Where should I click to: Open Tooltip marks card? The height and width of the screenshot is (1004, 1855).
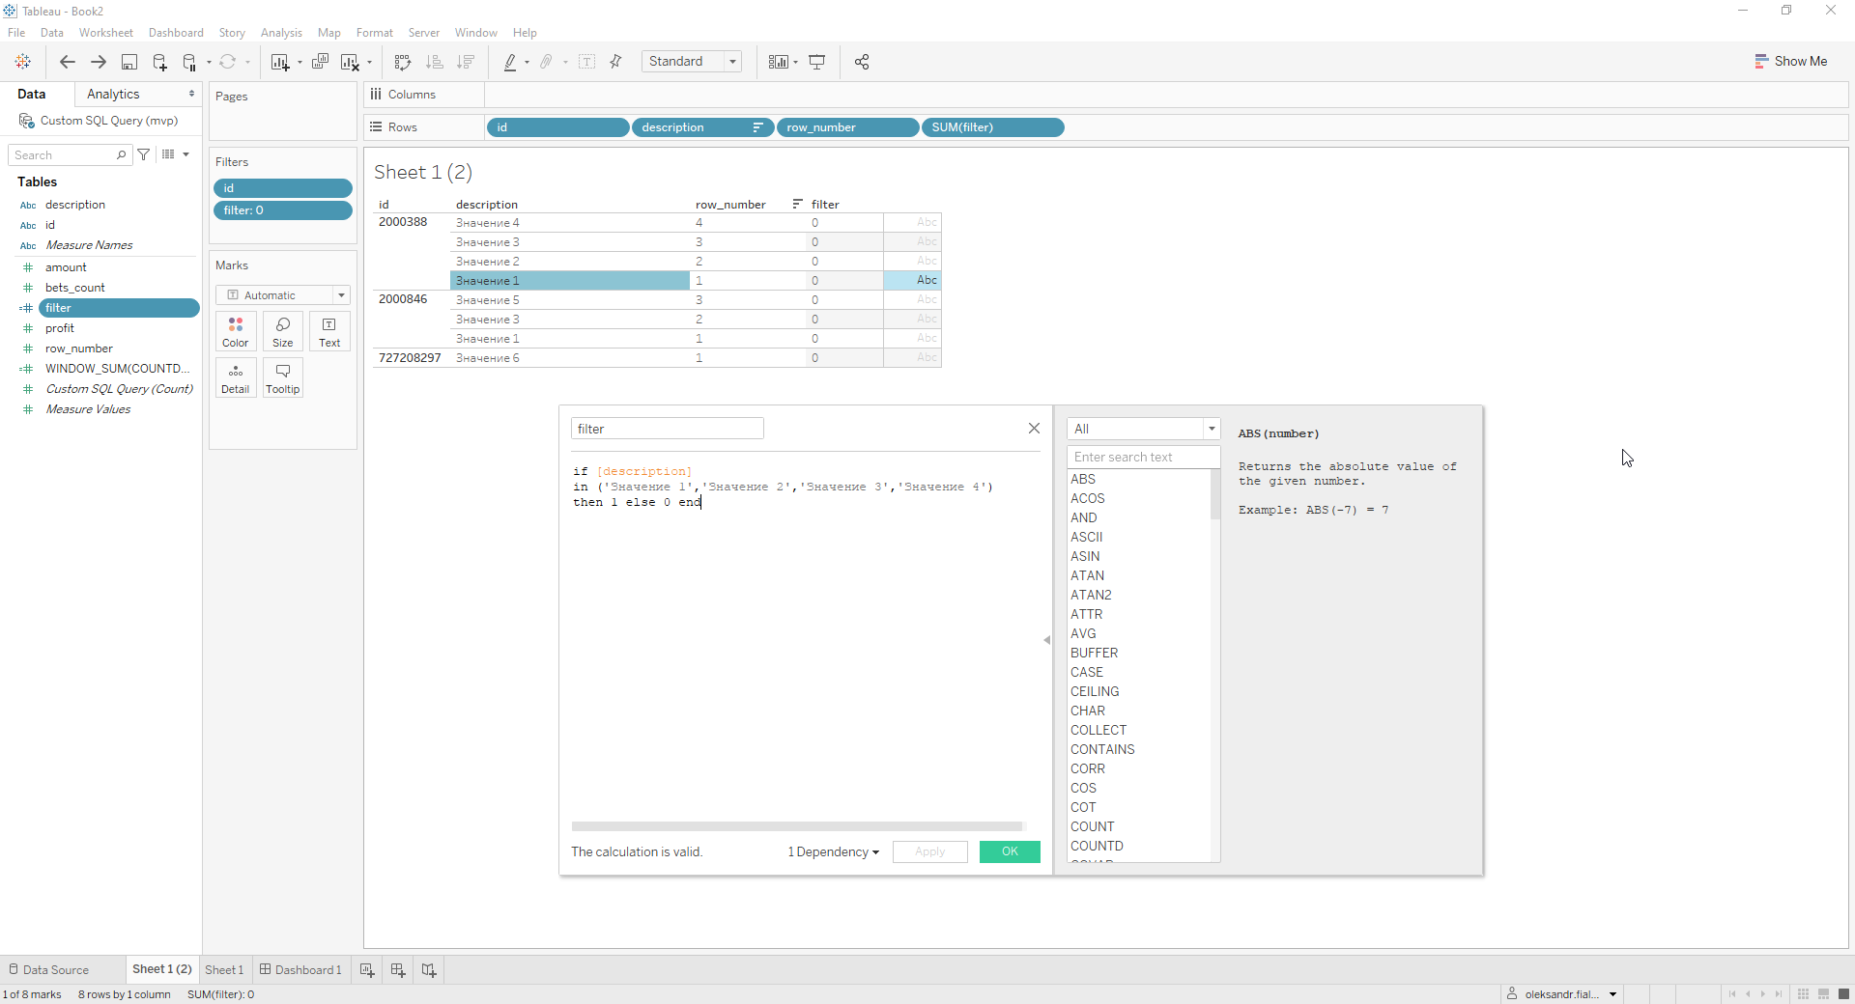pyautogui.click(x=283, y=377)
